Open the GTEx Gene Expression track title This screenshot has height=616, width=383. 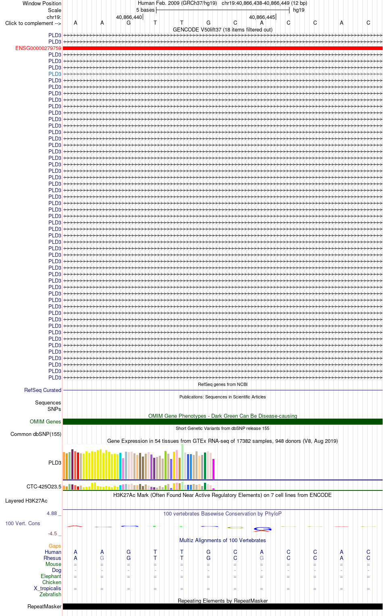pos(223,441)
